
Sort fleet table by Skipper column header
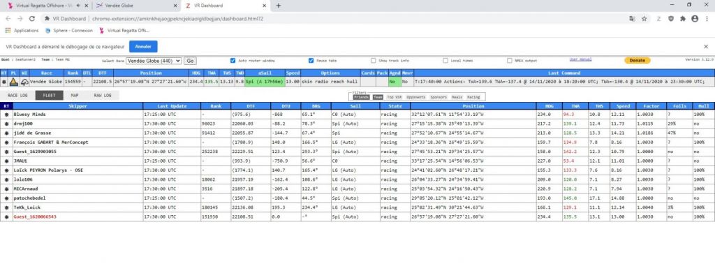(x=78, y=106)
